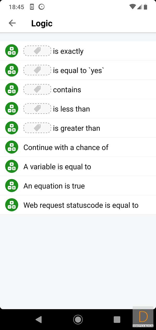Viewport: 156px width, 330px height.
Task: Open 'Web request statuscode is equal to'
Action: pyautogui.click(x=81, y=205)
